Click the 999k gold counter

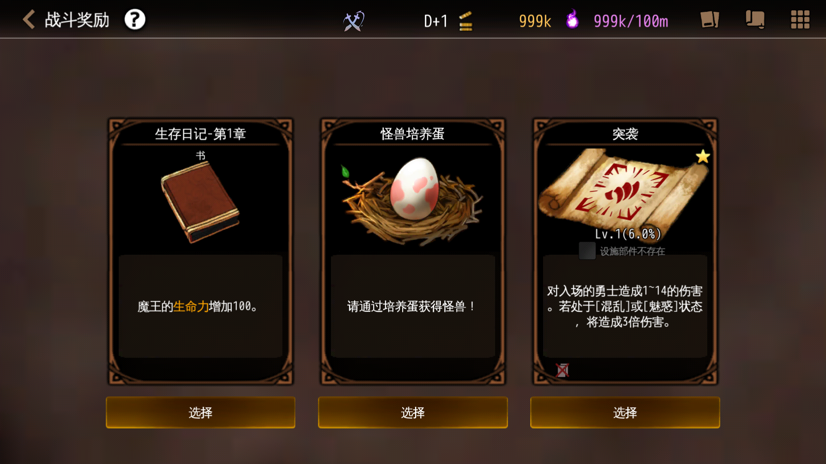coord(535,21)
